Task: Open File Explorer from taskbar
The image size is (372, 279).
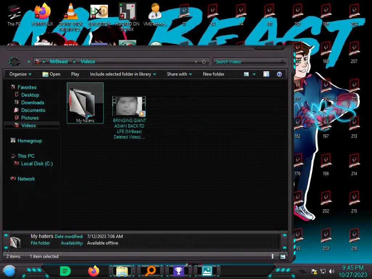Action: click(122, 271)
